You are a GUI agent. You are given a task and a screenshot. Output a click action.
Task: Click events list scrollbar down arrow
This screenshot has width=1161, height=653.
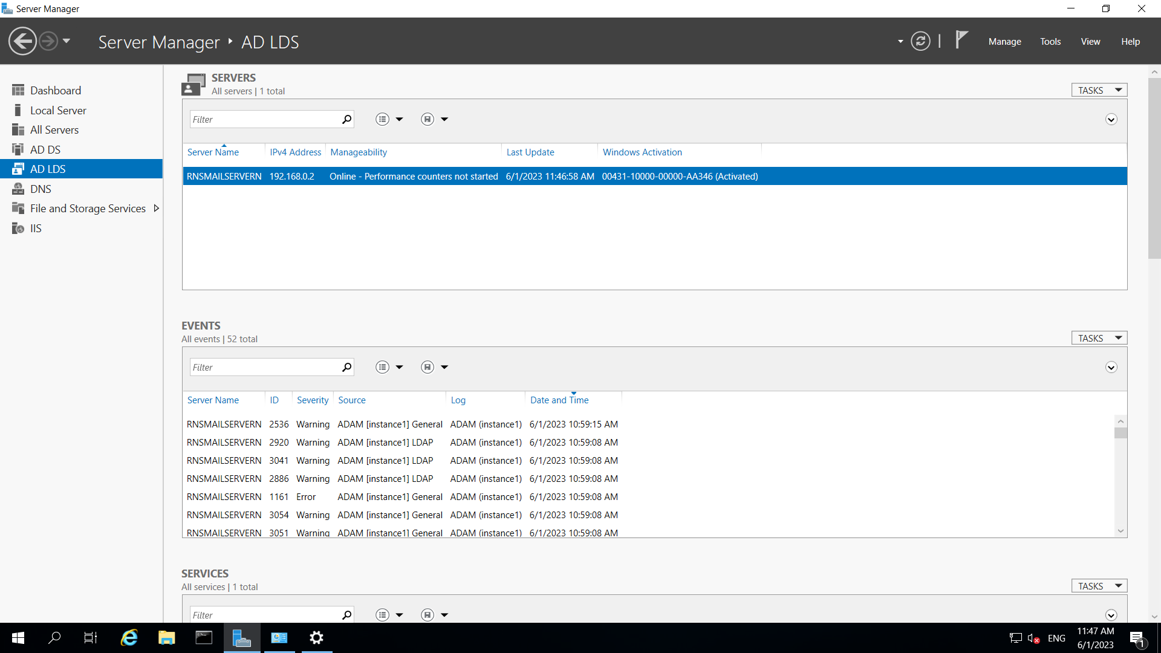coord(1120,531)
